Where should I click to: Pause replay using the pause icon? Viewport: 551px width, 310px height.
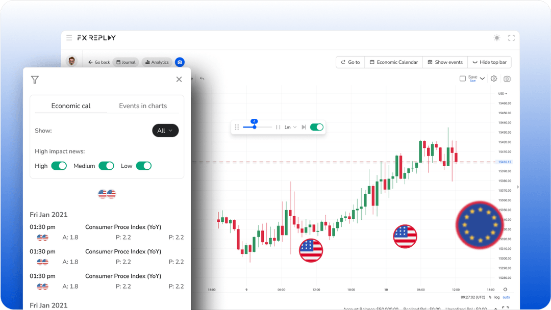point(278,127)
